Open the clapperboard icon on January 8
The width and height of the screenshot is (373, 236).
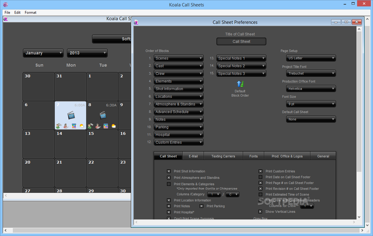coord(103,115)
